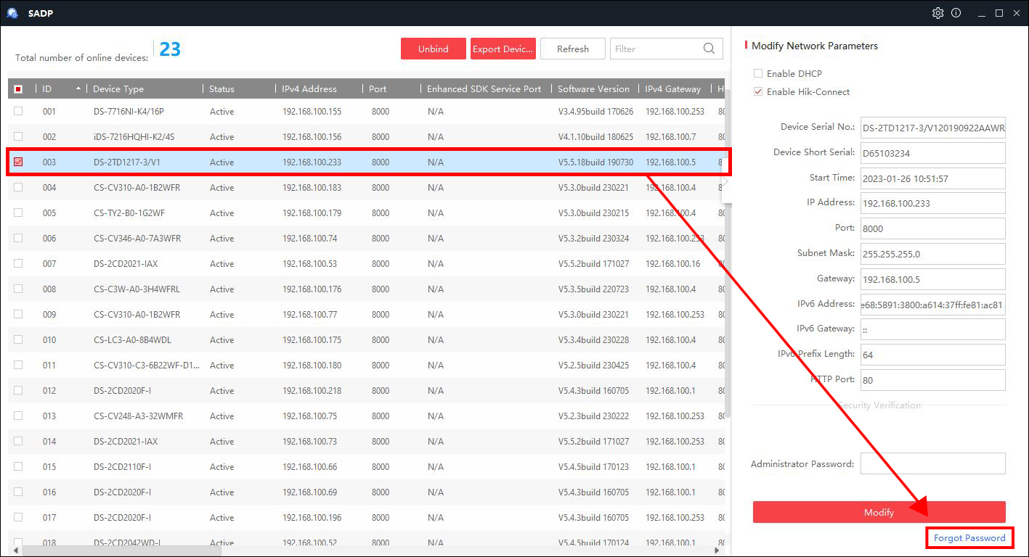Click the Modify button

pyautogui.click(x=879, y=512)
